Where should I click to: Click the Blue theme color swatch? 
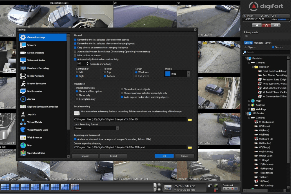pos(168,74)
